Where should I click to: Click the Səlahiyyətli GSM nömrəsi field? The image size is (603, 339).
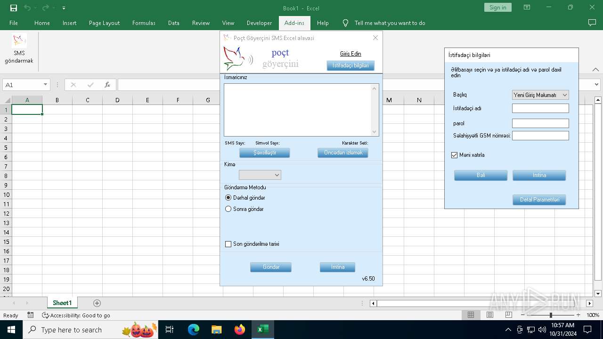coord(540,136)
